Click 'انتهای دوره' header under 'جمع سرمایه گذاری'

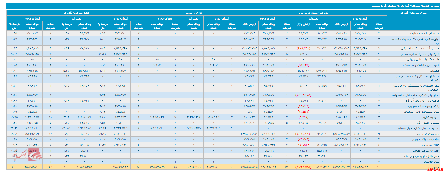click(33, 18)
